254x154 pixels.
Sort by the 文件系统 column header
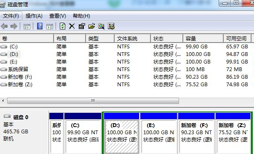[133, 39]
